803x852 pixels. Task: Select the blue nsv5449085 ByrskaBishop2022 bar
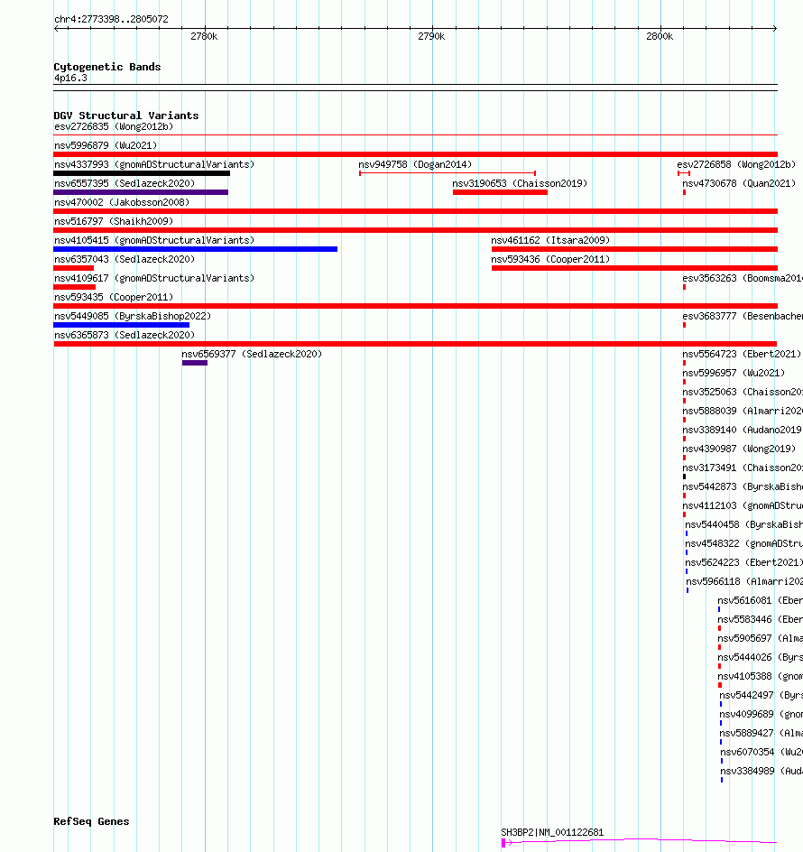click(121, 325)
